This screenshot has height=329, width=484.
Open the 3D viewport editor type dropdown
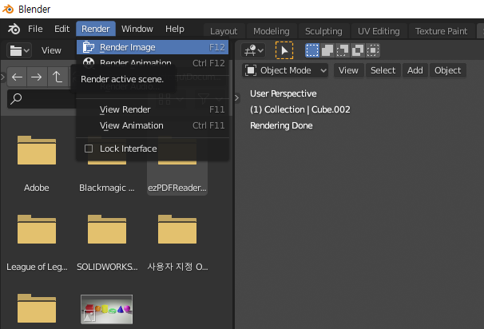click(x=253, y=50)
